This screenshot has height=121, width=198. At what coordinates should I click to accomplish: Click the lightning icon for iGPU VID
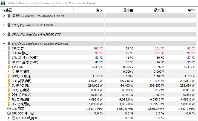pos(9,67)
